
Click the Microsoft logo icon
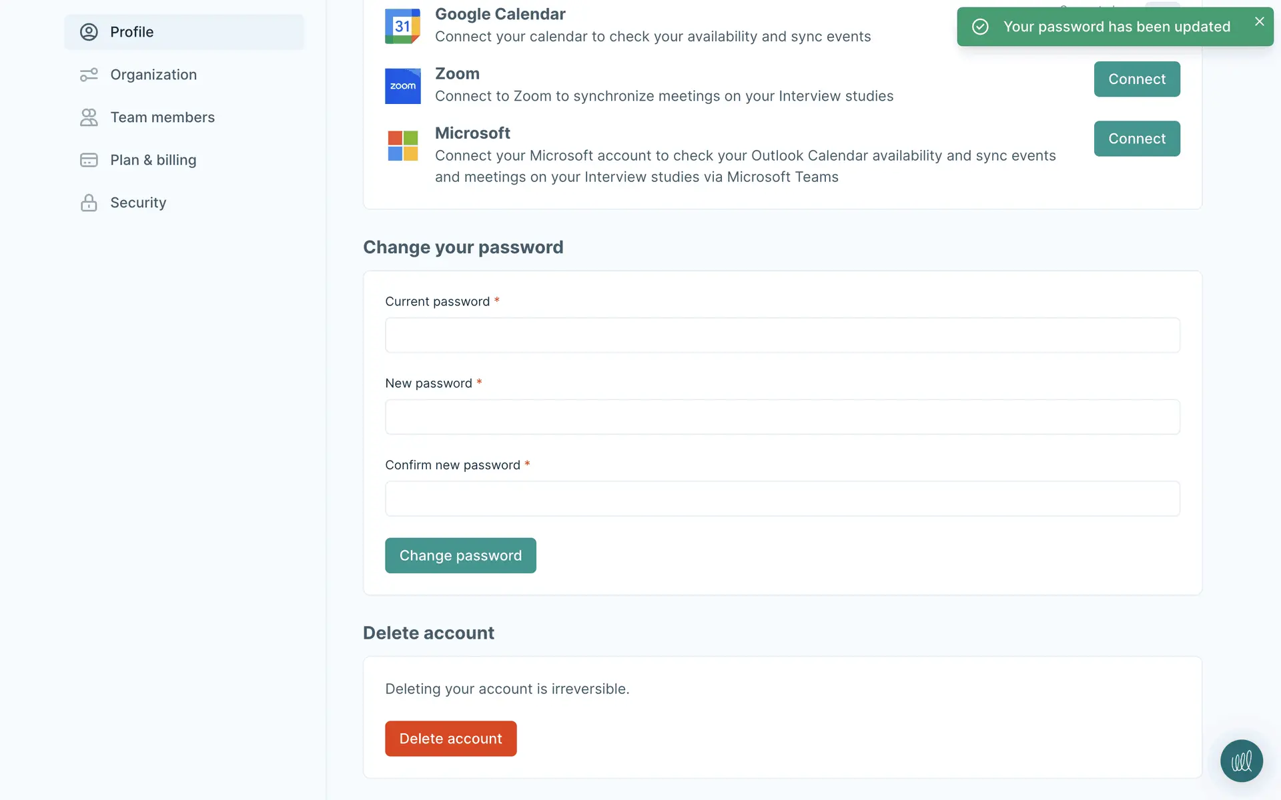click(x=402, y=145)
